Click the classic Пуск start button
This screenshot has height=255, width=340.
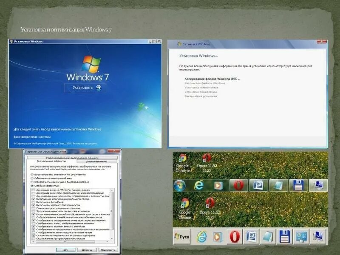(x=182, y=236)
